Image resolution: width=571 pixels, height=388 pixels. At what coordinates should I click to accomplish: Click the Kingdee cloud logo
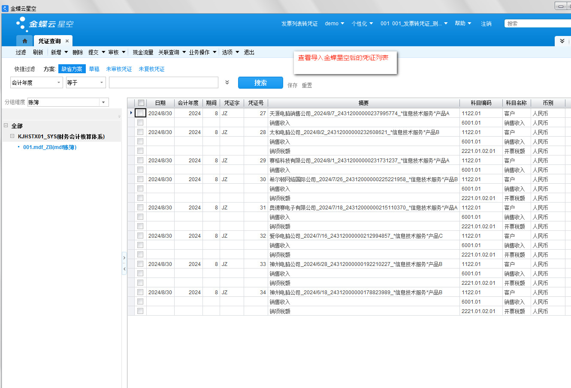click(45, 24)
